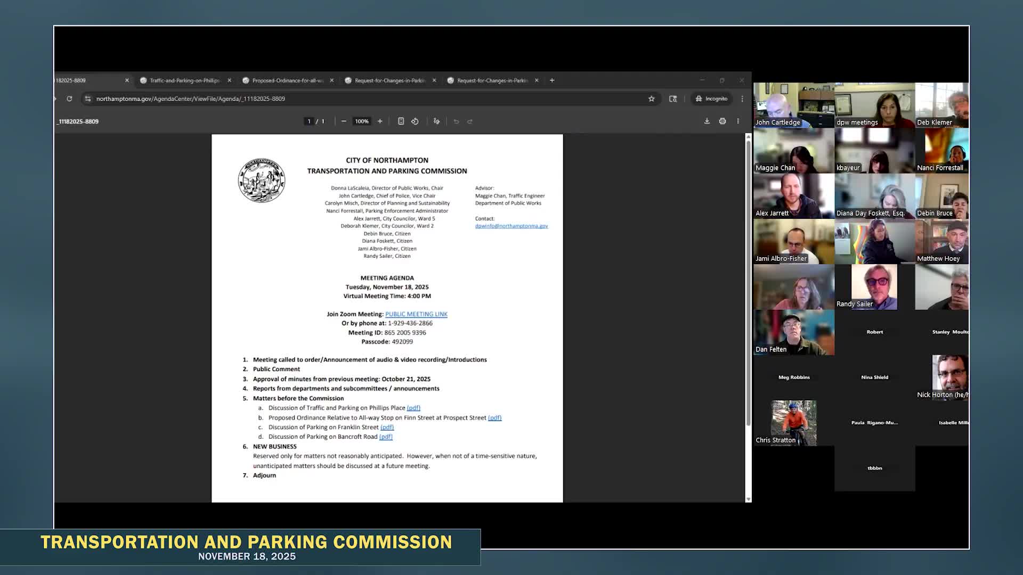
Task: Reload the page with the refresh icon
Action: click(x=69, y=98)
